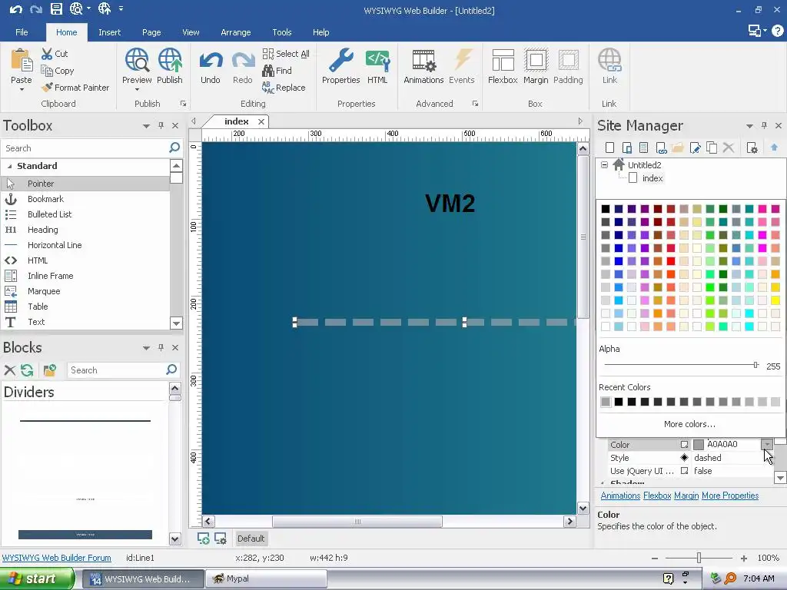Image resolution: width=787 pixels, height=590 pixels.
Task: Click the Cut scissors icon
Action: 47,54
